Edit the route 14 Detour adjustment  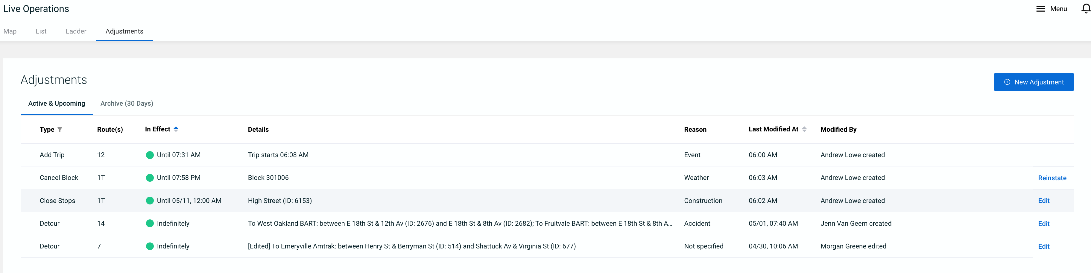pyautogui.click(x=1043, y=224)
